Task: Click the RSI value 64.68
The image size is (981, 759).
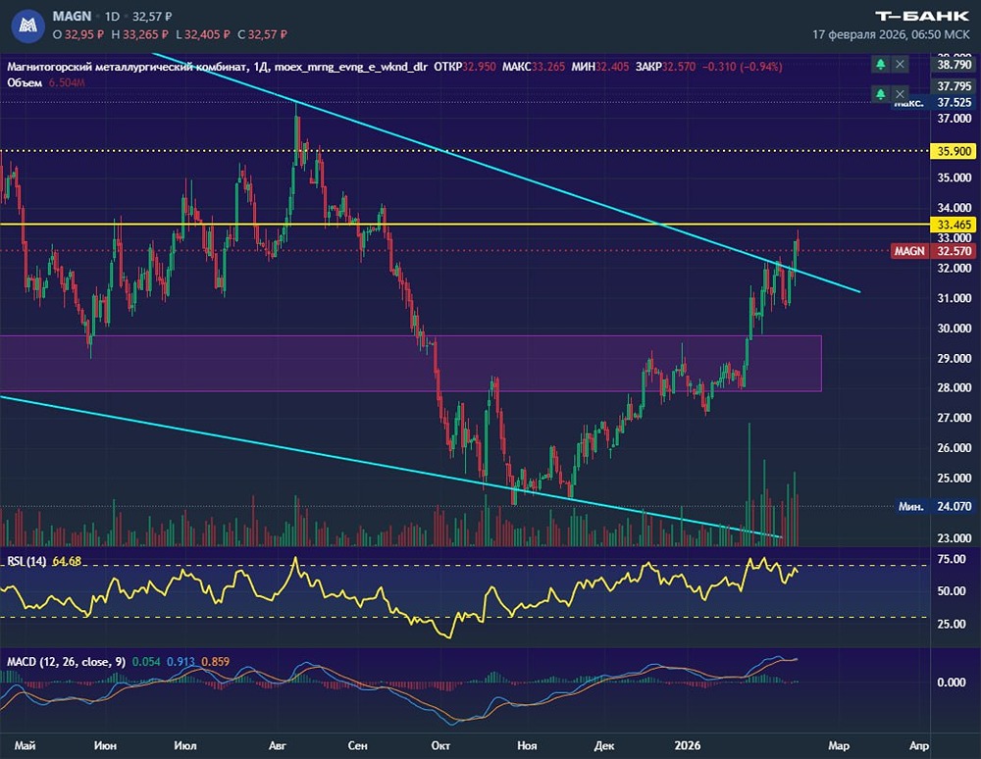Action: tap(67, 562)
